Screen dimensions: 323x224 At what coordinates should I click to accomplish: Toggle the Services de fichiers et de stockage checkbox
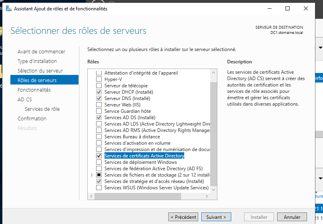(99, 175)
